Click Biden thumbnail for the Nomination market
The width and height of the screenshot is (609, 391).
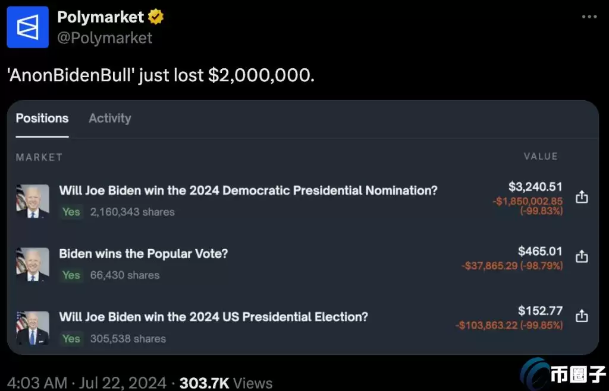(x=33, y=201)
